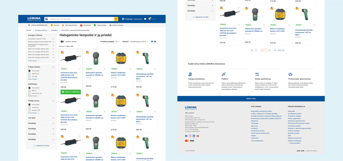
Task: Open LEMONA Facebook page icon in footer
Action: [x=186, y=136]
